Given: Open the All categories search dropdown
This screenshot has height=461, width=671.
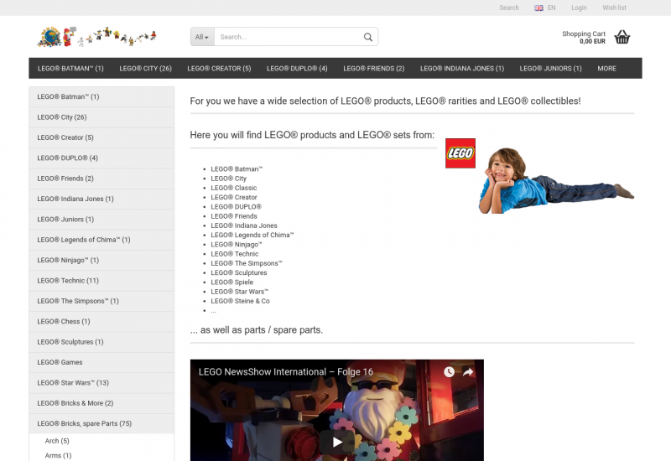Looking at the screenshot, I should 202,37.
